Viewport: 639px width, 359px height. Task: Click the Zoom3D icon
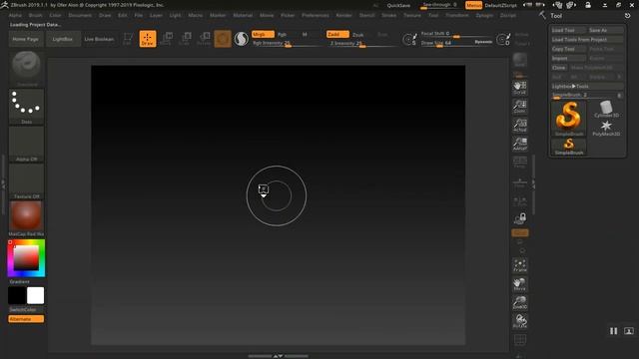click(520, 302)
